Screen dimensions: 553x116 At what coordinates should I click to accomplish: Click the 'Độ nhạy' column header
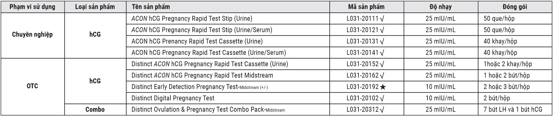click(441, 7)
